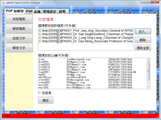Click the ezPGP app icon in title bar
Image resolution: width=161 pixels, height=120 pixels.
pyautogui.click(x=3, y=3)
